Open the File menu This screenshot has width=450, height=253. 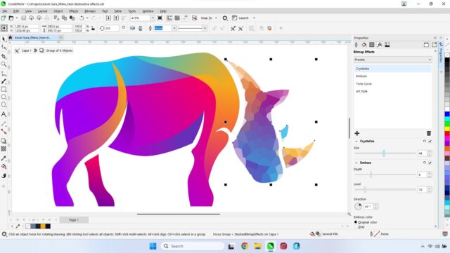[x=5, y=11]
